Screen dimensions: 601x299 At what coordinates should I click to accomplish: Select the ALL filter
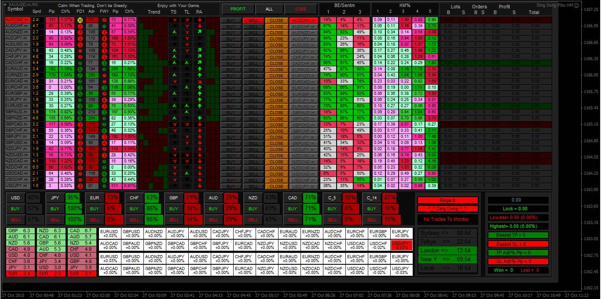pos(269,9)
